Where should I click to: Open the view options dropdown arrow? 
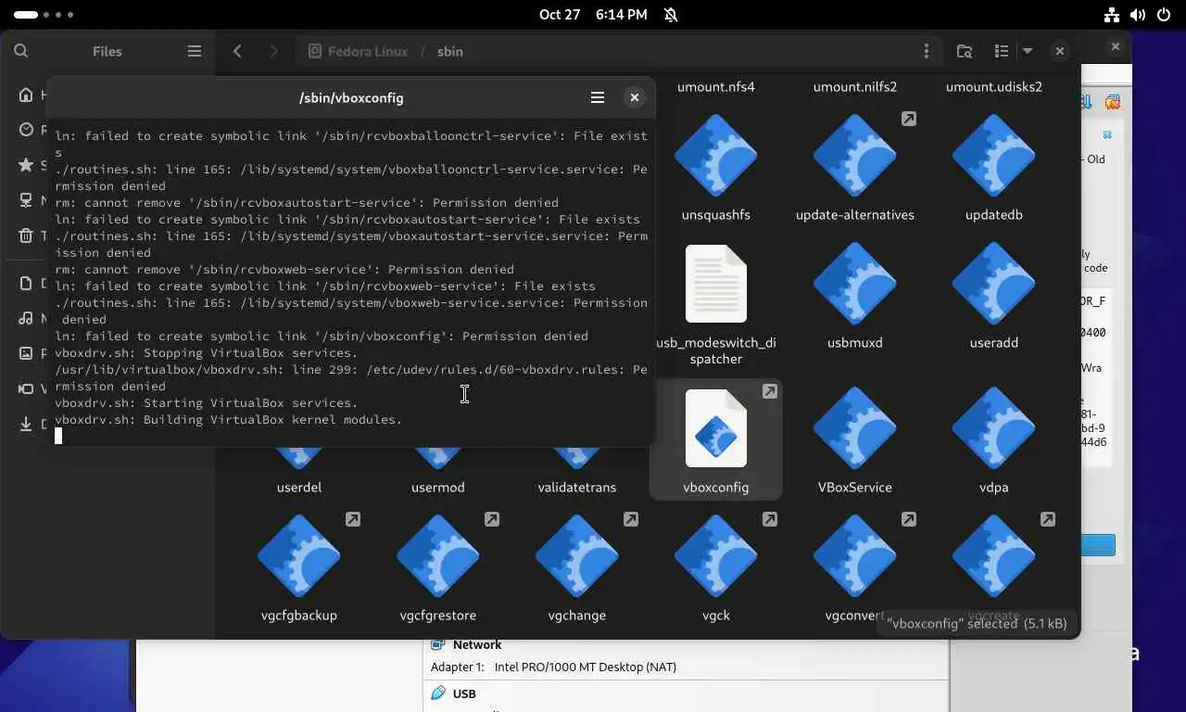click(x=1027, y=51)
